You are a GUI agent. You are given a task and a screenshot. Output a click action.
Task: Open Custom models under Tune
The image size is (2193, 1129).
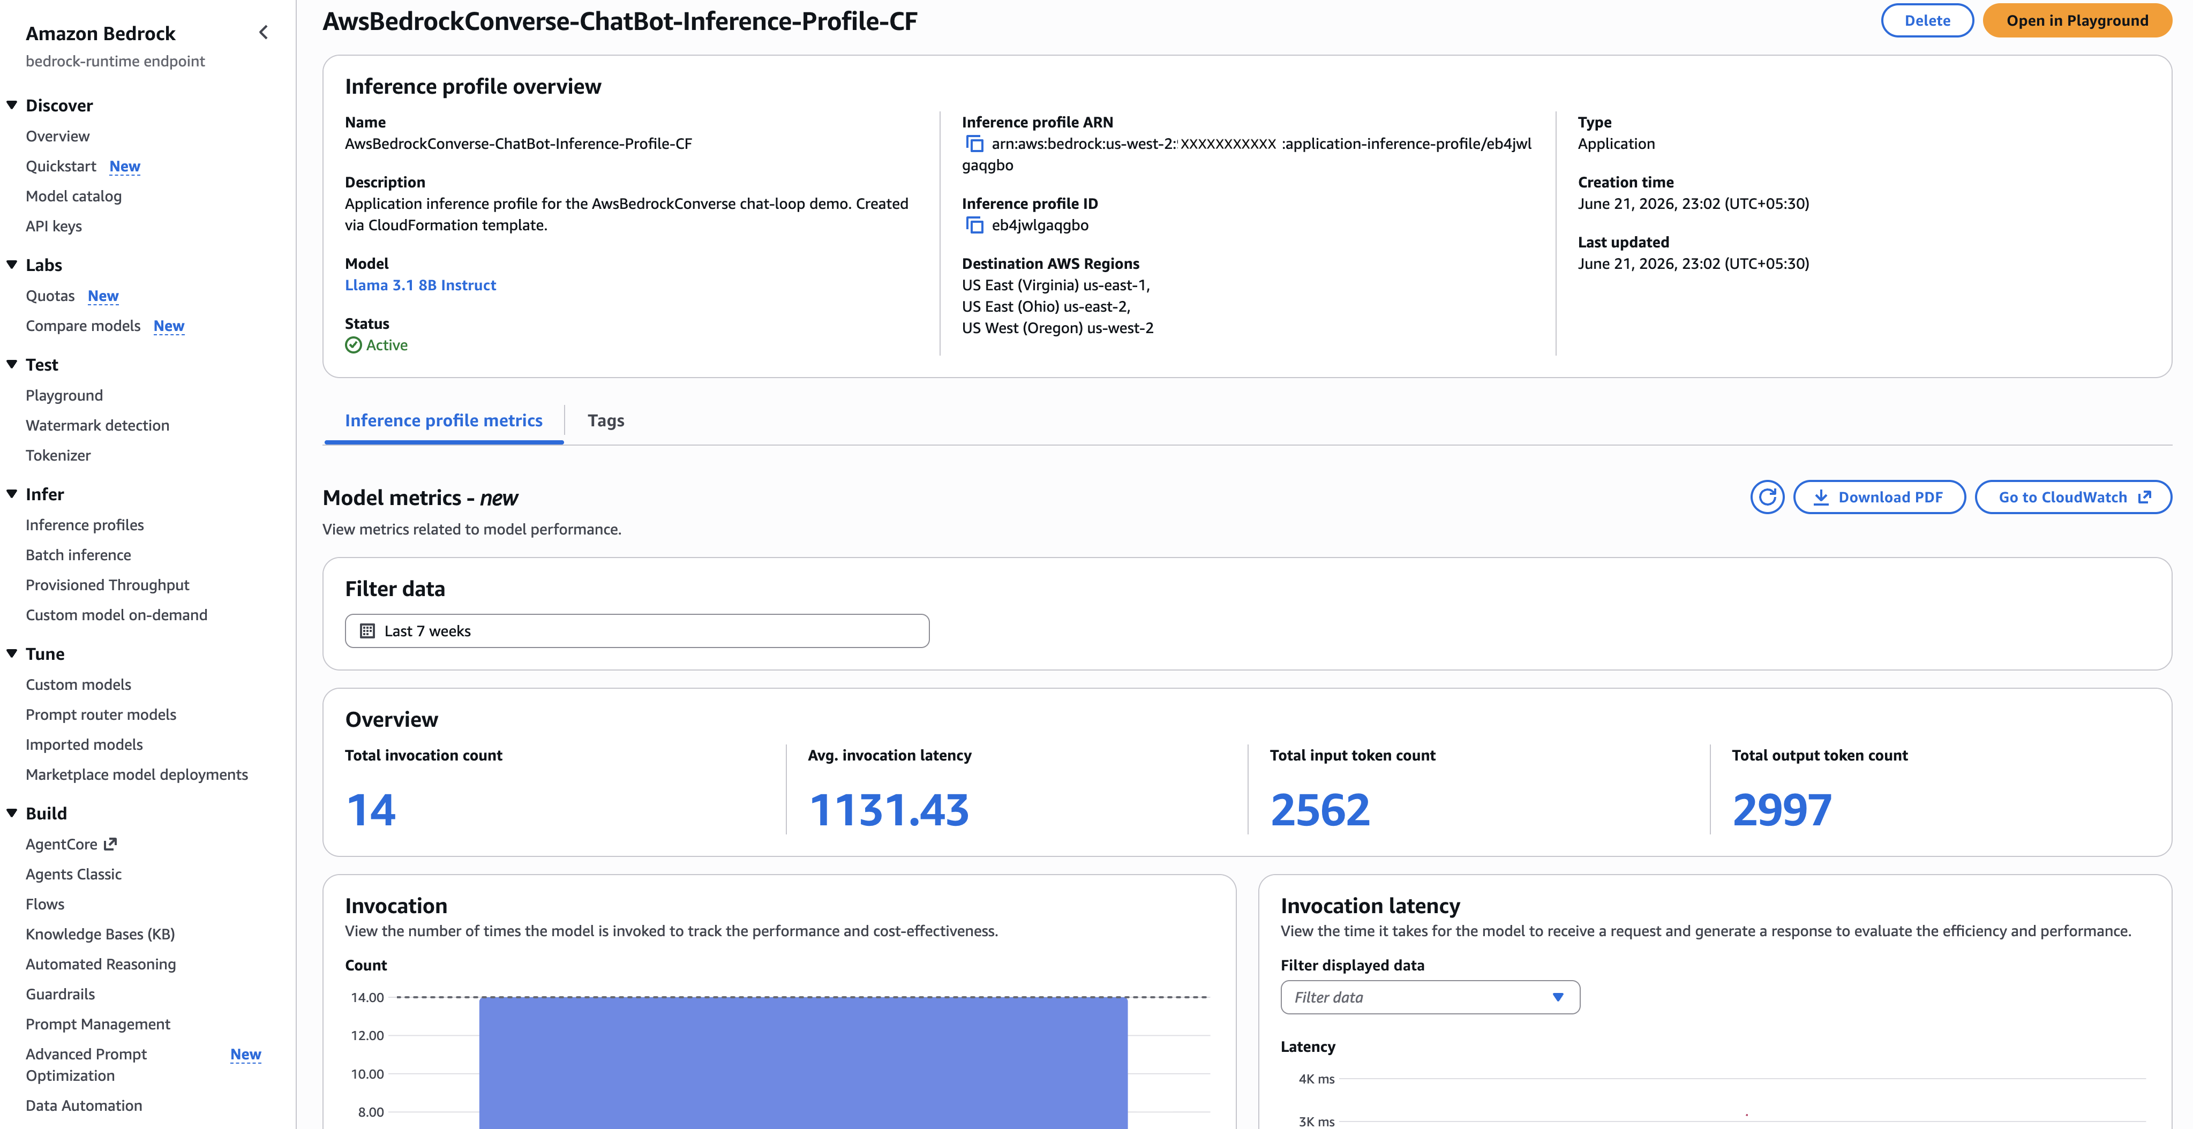point(78,684)
